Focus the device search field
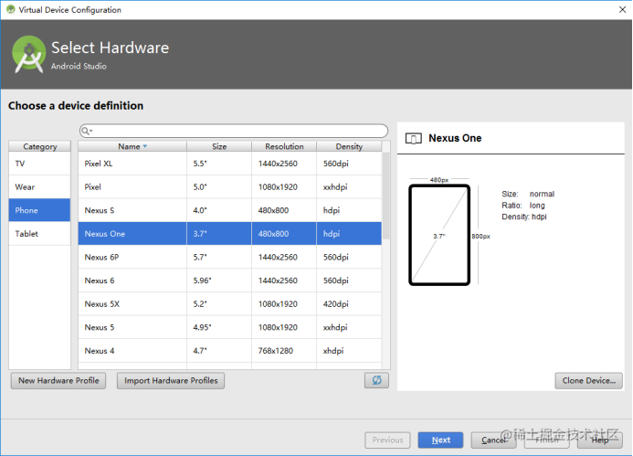 [234, 131]
